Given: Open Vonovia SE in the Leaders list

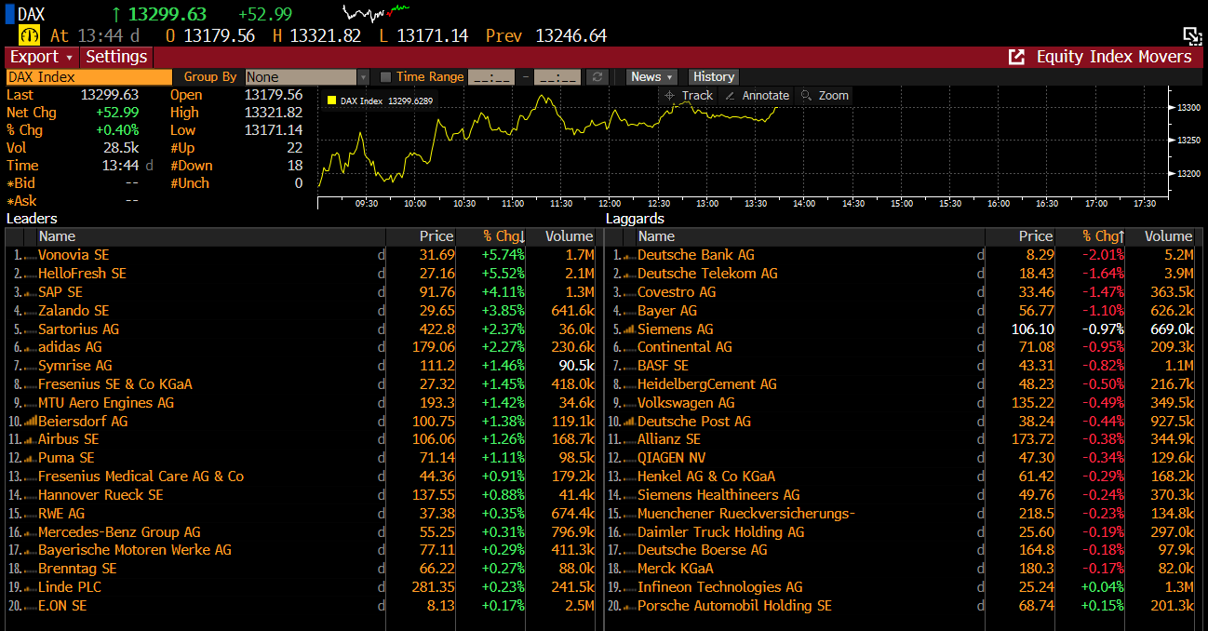Looking at the screenshot, I should (x=74, y=255).
